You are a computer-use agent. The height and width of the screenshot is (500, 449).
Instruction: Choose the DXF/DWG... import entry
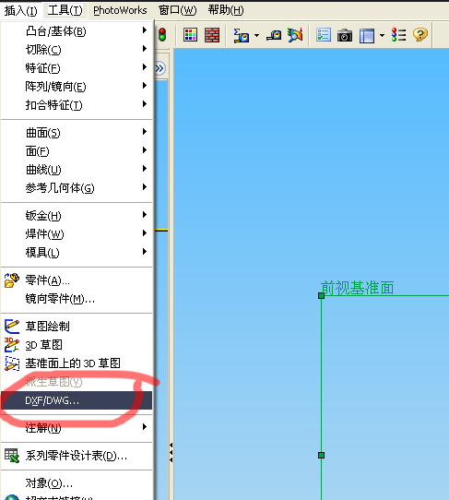point(77,400)
